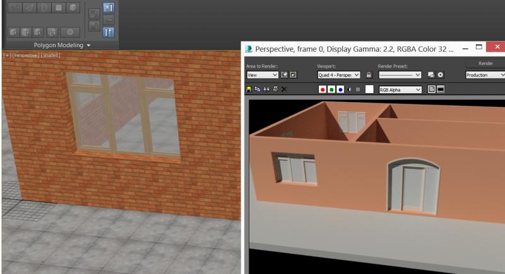Click the greyed middle icon in the ribbon's right column
The width and height of the screenshot is (505, 274).
click(109, 20)
